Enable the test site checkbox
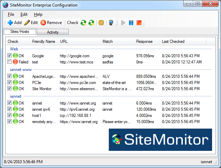This screenshot has width=221, height=168. (10, 61)
